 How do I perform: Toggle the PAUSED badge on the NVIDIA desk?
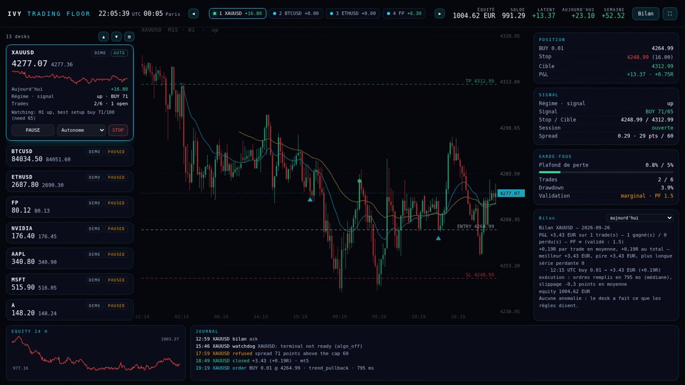116,229
